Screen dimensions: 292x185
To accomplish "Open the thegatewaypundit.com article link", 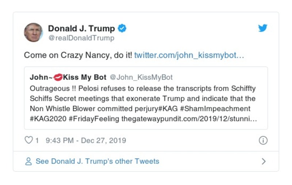I will [x=189, y=119].
